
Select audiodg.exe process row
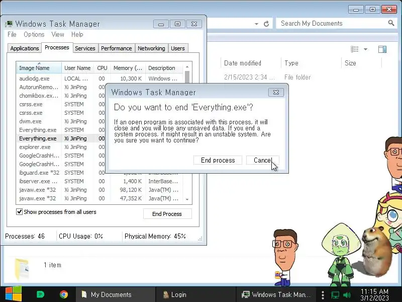(100, 79)
